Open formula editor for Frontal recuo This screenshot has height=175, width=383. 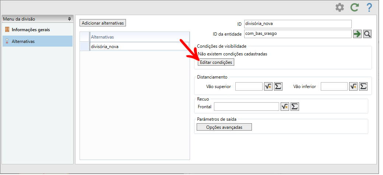(285, 107)
